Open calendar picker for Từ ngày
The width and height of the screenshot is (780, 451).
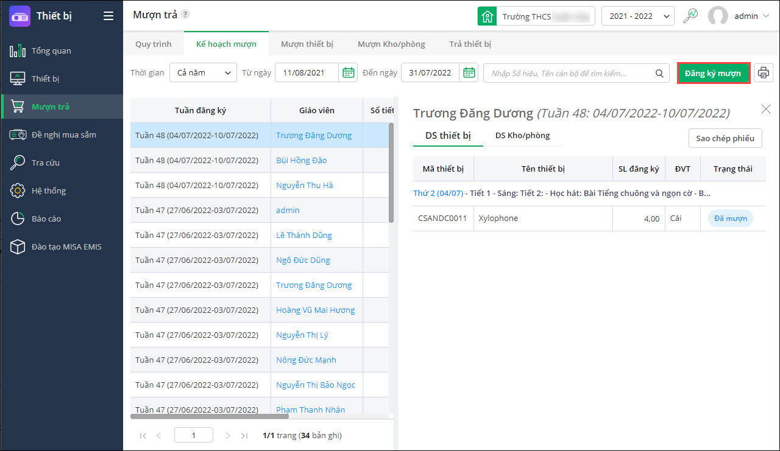click(349, 73)
